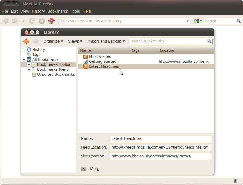Open the History menu in menu bar
Image resolution: width=243 pixels, height=185 pixels.
coord(38,11)
